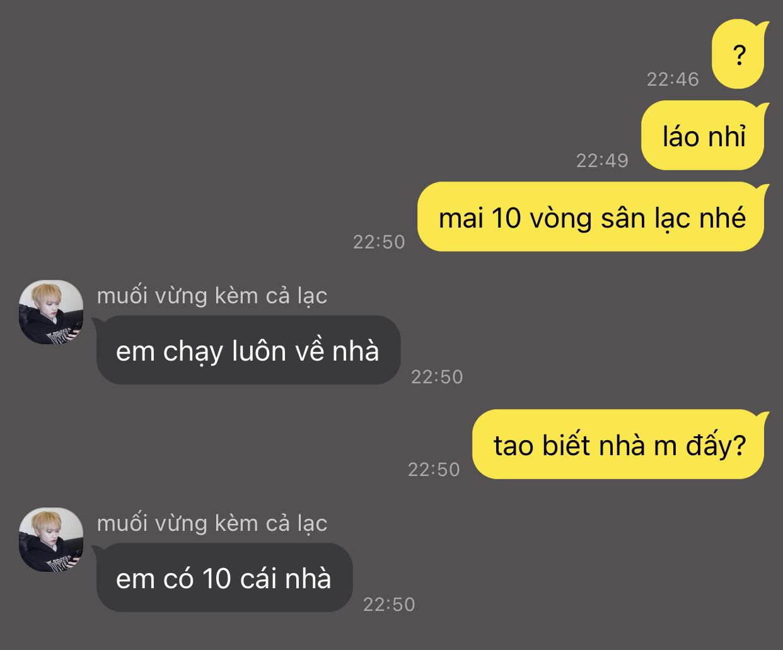Viewport: 783px width, 650px height.
Task: Select the "tao biết nhà m đấy?" bubble
Action: 620,444
